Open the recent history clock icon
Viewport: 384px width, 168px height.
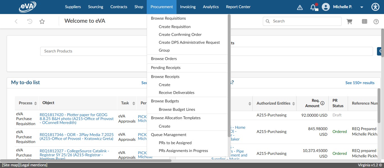(30, 21)
